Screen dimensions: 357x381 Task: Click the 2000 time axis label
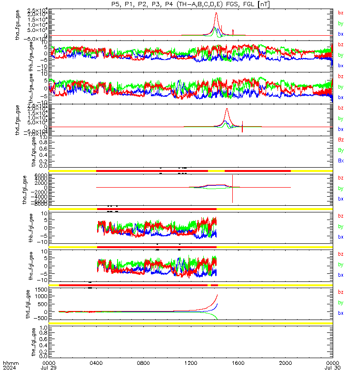point(285,363)
